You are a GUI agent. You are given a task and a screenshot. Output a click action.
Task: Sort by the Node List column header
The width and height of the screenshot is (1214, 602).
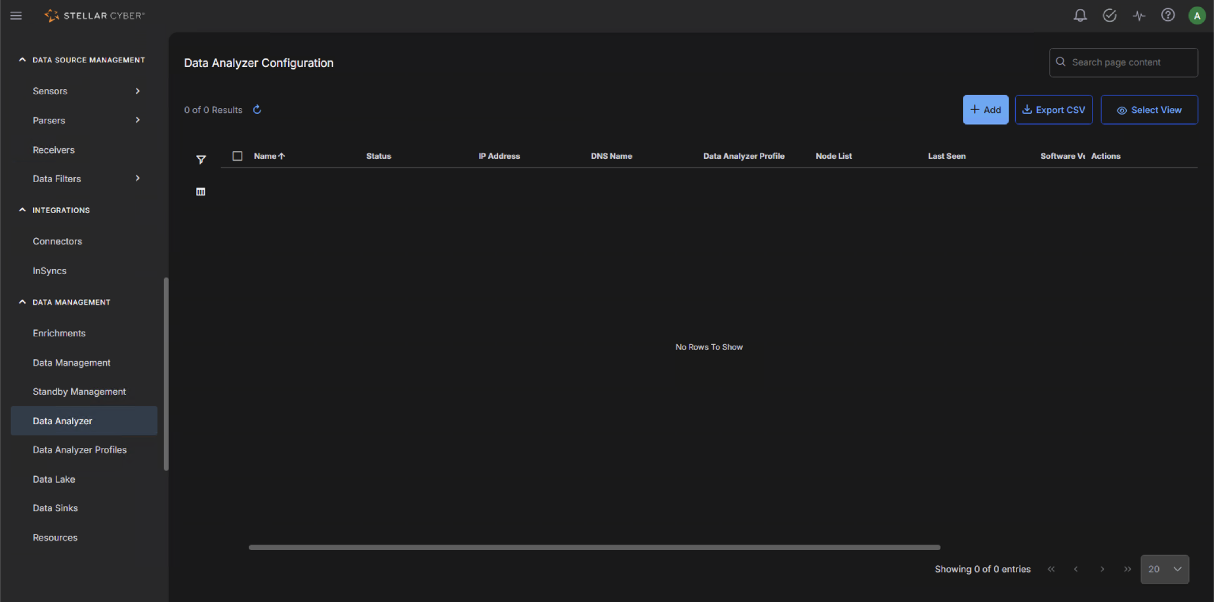pos(834,156)
